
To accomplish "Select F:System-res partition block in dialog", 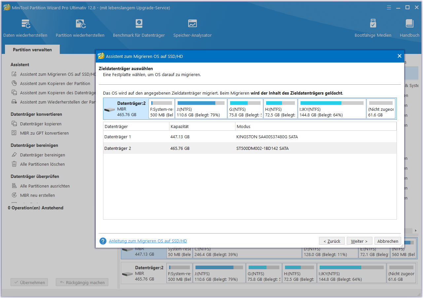I will (161, 108).
